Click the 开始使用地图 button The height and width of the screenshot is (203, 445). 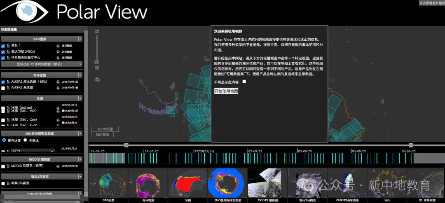point(226,91)
